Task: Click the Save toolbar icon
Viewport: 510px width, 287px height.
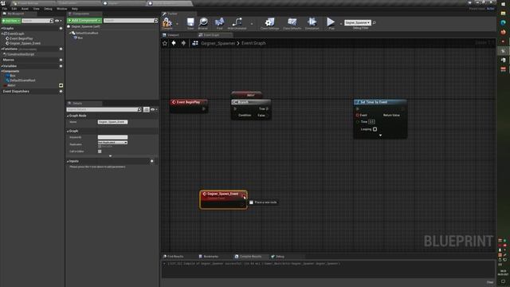Action: click(190, 22)
